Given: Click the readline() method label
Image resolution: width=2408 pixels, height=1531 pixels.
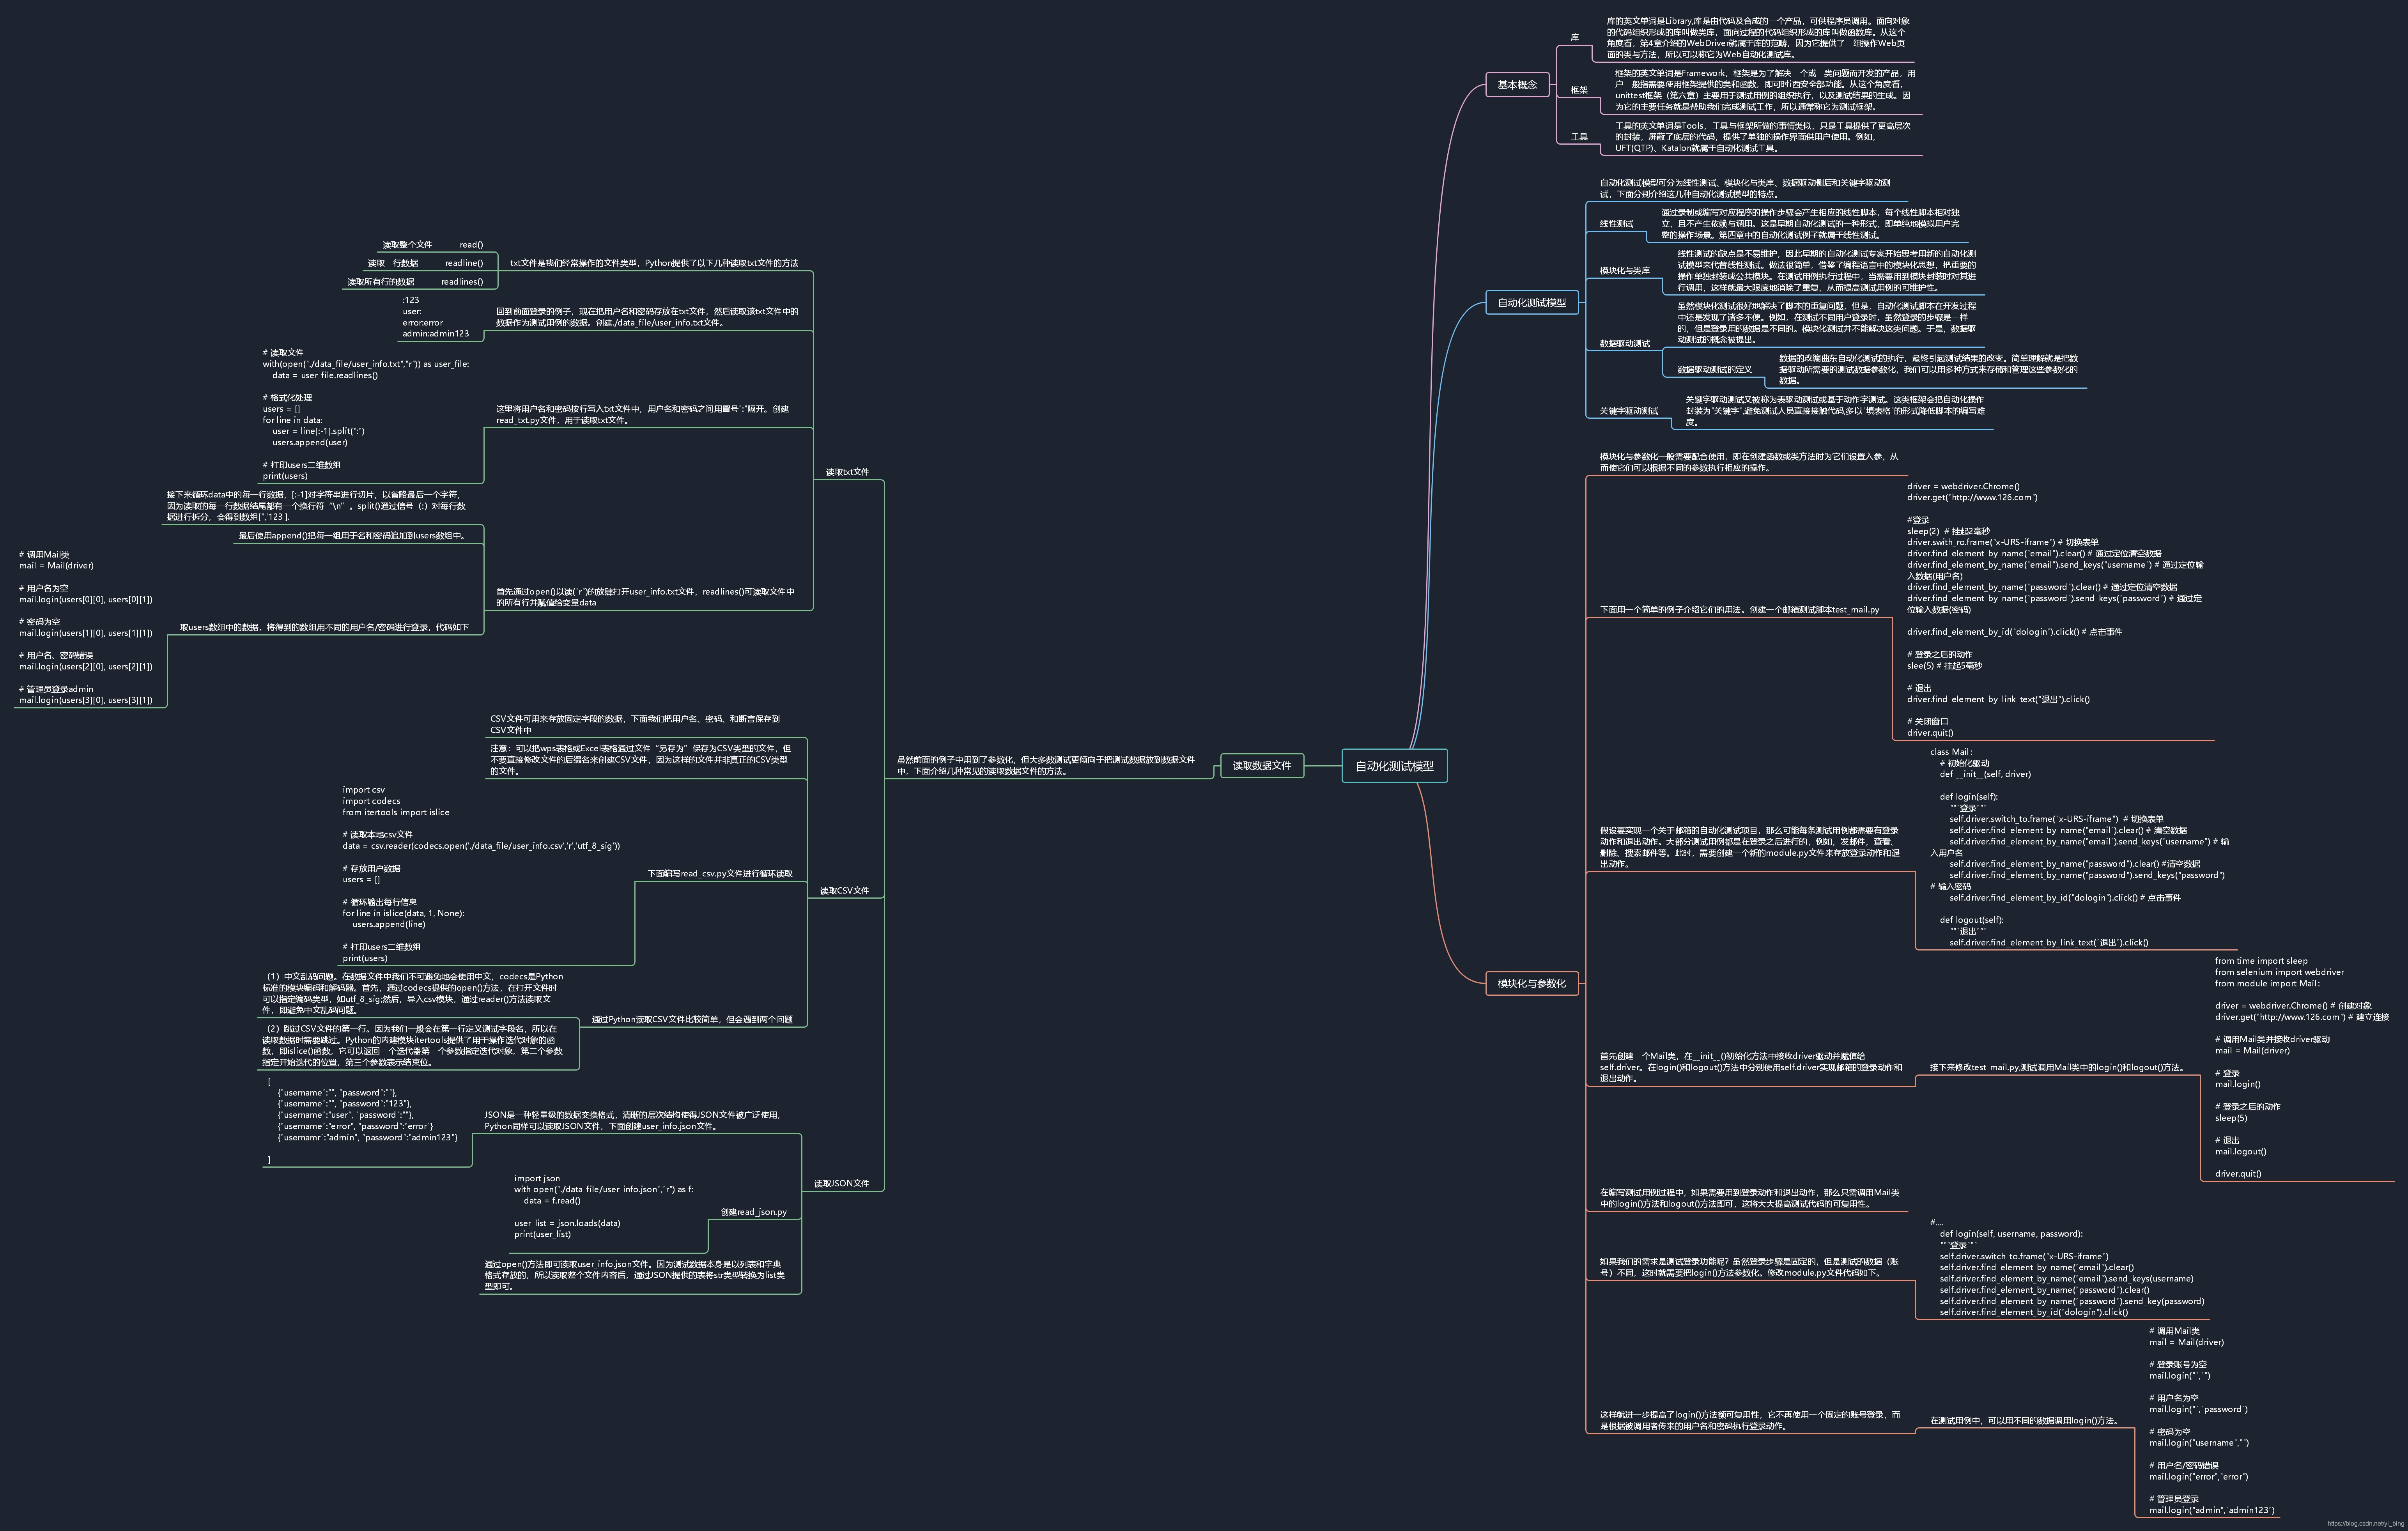Looking at the screenshot, I should 464,263.
